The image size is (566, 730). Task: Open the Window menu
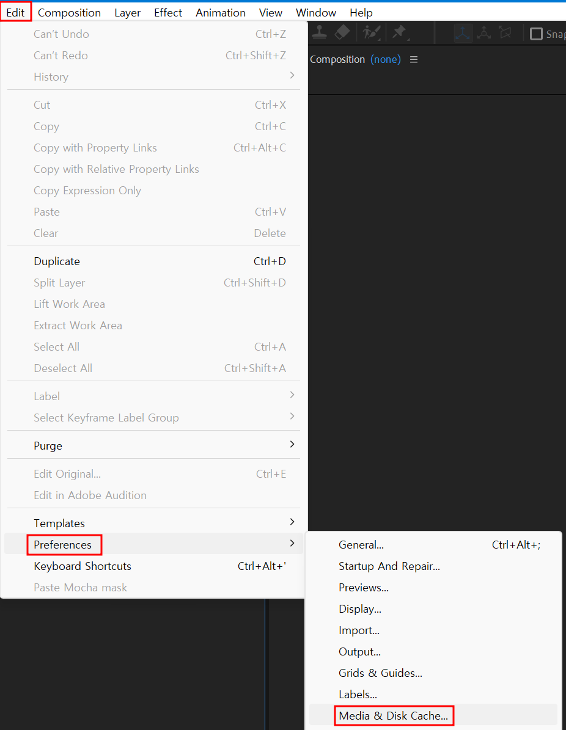click(316, 13)
